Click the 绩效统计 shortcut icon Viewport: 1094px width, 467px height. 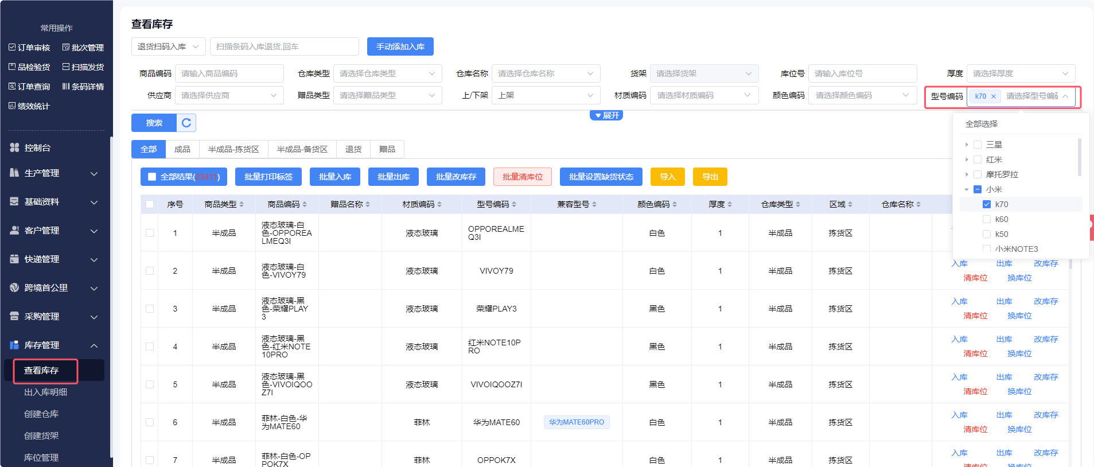coord(12,106)
